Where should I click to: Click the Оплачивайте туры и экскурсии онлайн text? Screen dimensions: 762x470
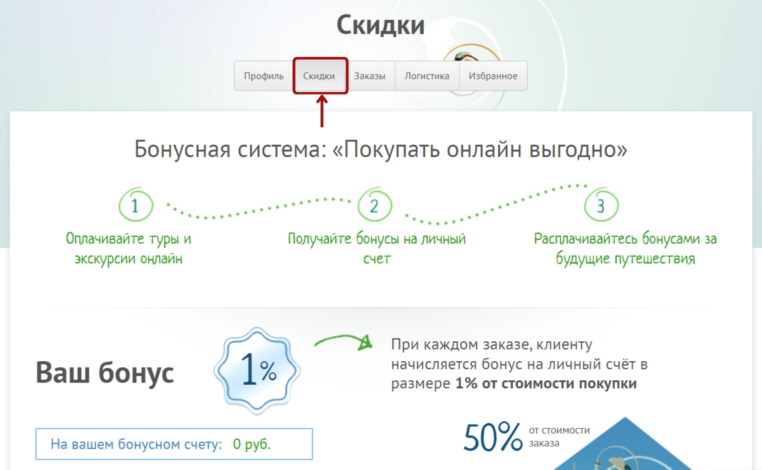pyautogui.click(x=128, y=248)
